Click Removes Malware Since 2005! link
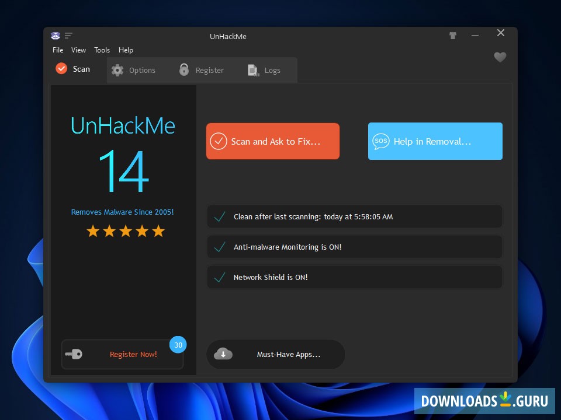 (122, 212)
